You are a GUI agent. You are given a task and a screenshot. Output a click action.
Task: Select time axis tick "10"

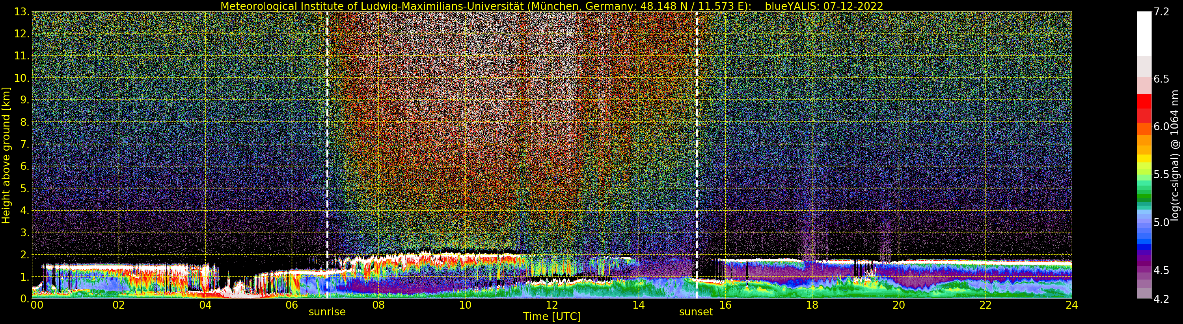point(465,305)
